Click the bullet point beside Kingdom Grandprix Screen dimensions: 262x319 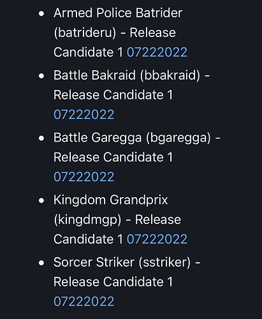pos(41,201)
